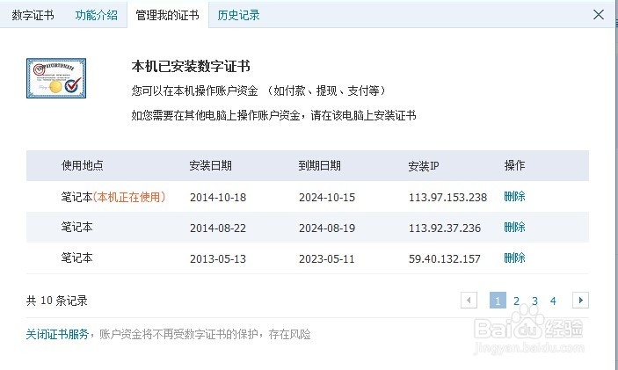Click the expiry date 2024-10-15
618x370 pixels.
pos(327,198)
